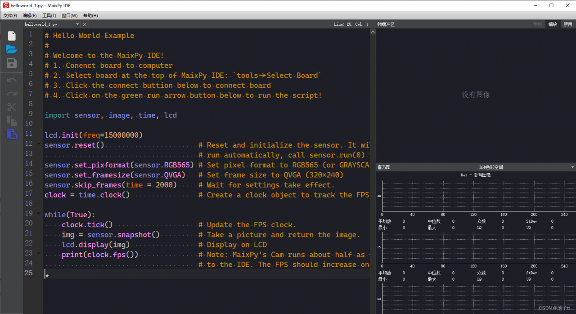
Task: Click the 'while(True):' statement
Action: pyautogui.click(x=70, y=215)
